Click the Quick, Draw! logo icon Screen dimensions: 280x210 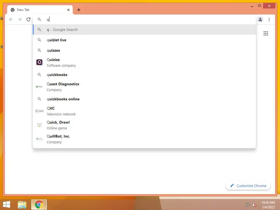click(39, 125)
